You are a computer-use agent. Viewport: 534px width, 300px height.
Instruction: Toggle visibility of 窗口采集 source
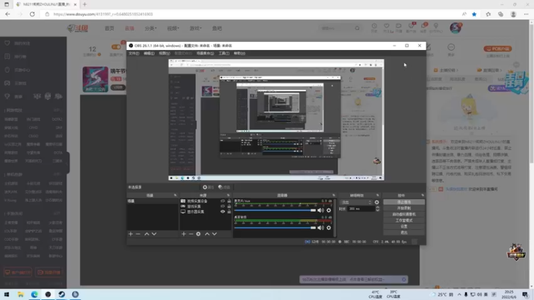point(223,207)
